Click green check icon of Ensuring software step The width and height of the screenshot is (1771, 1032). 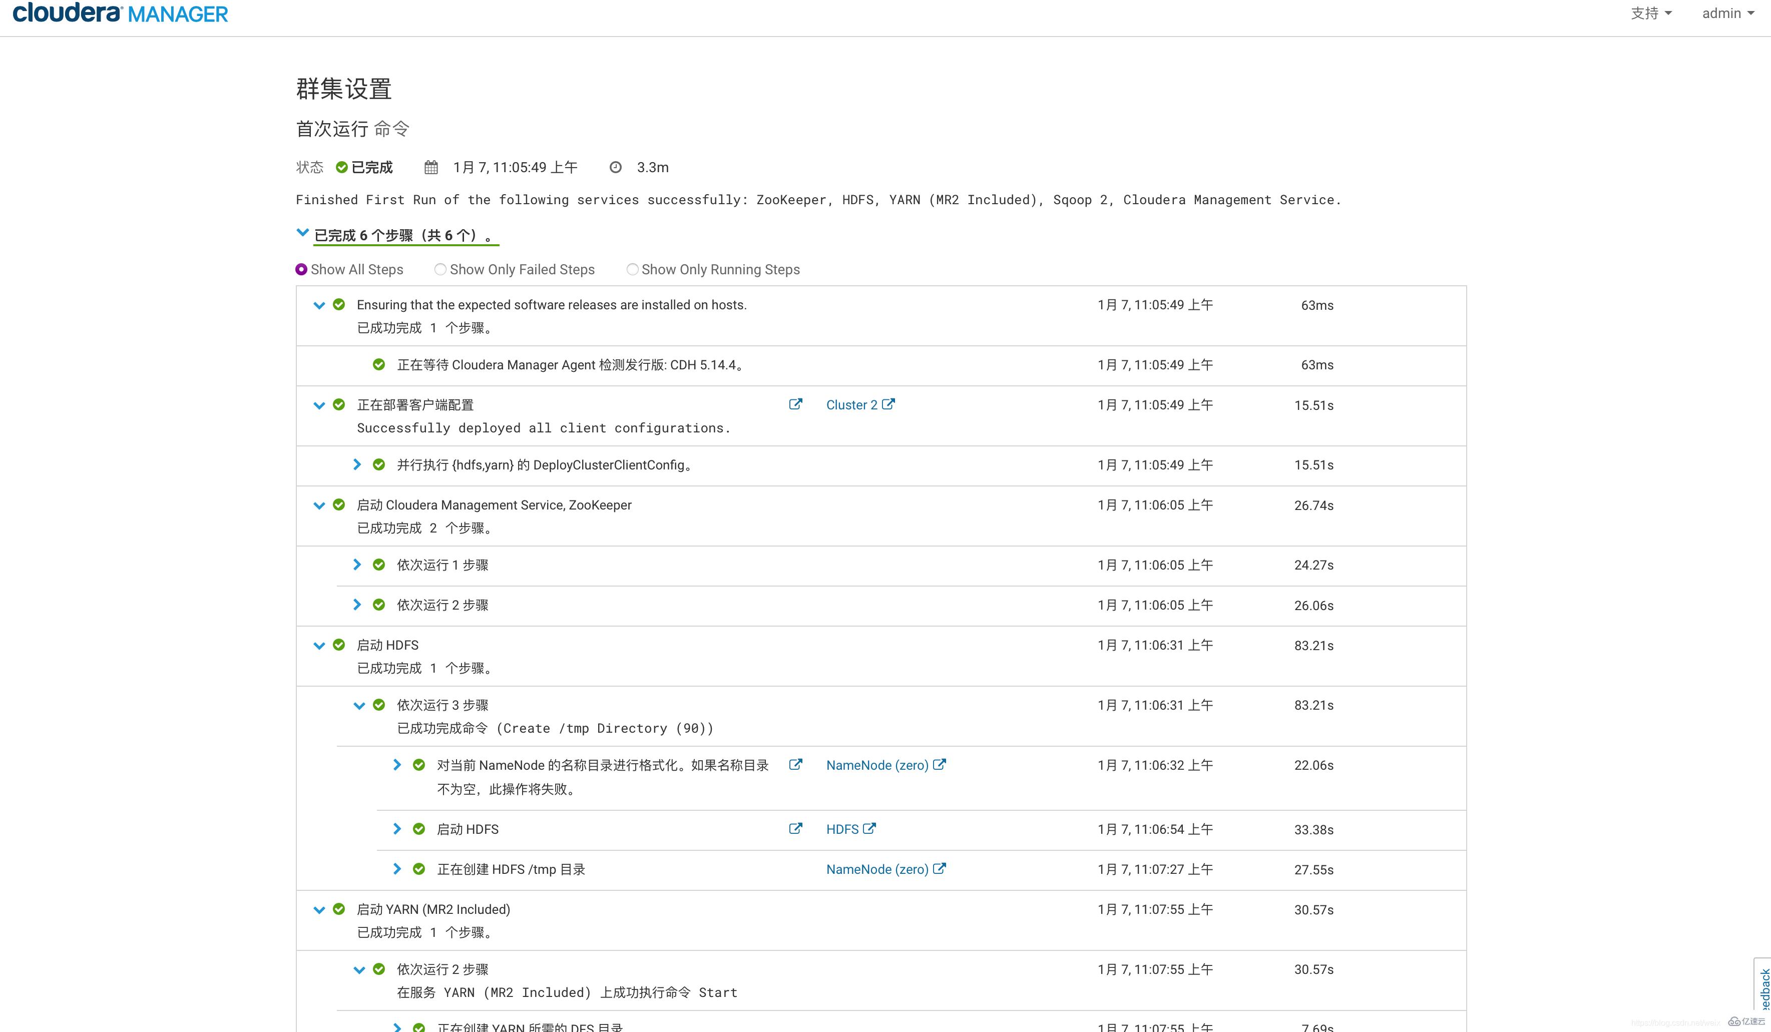[339, 304]
